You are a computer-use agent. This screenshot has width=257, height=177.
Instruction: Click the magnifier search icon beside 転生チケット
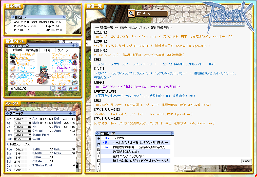click(131, 14)
